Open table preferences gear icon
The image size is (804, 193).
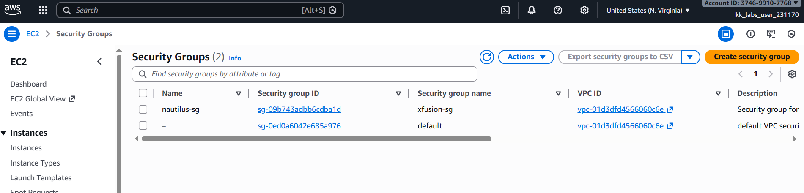click(x=792, y=74)
